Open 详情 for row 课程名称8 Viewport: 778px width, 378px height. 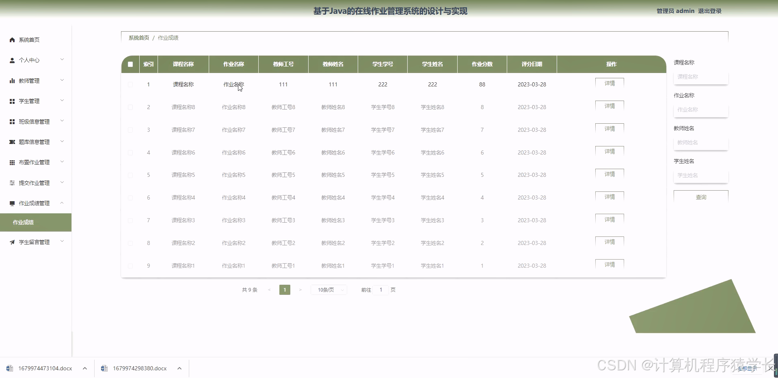(609, 106)
